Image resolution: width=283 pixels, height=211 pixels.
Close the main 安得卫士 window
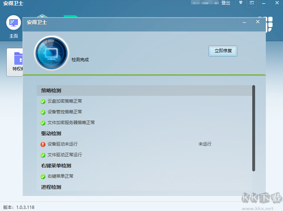277,3
